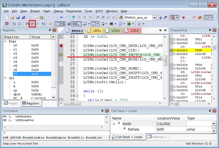Click the Step Over debug icon
Screen dimensions: 219x148
pos(32,24)
